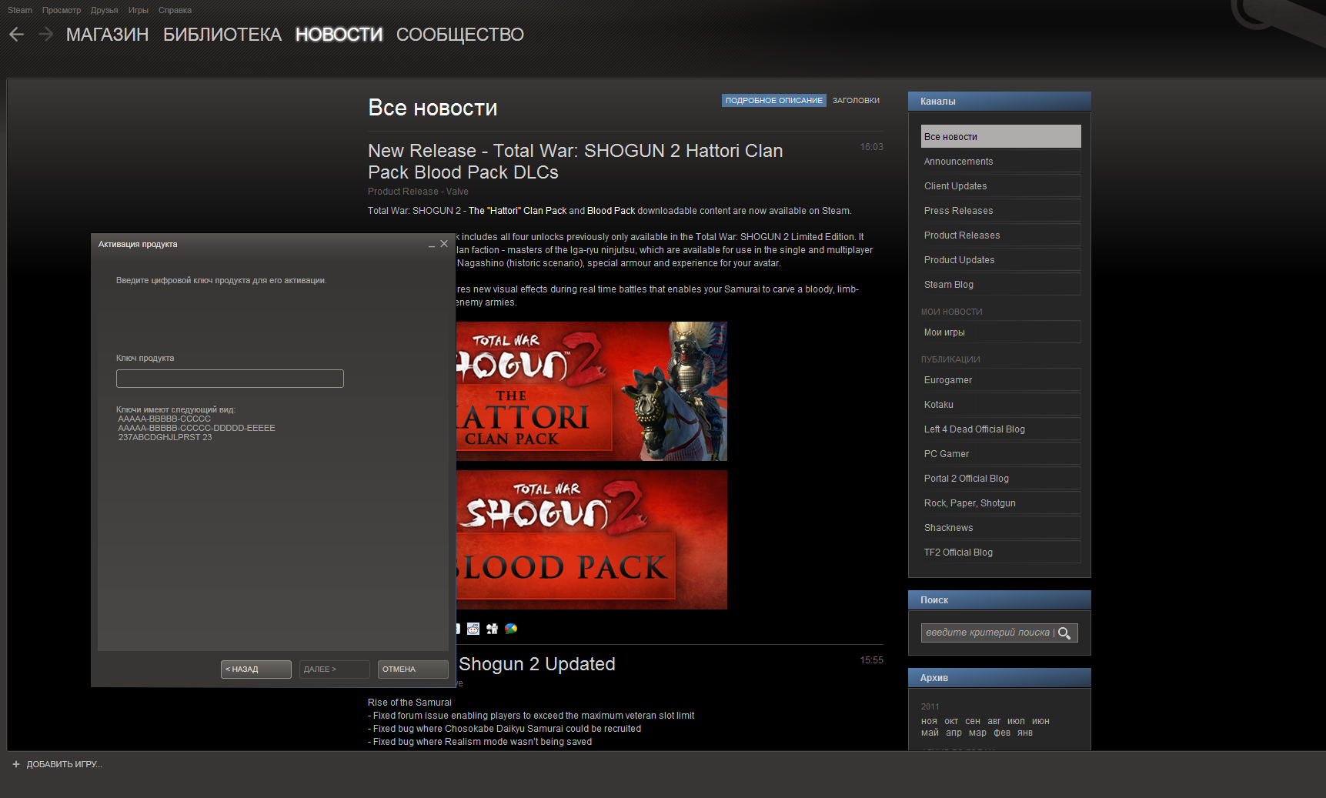
Task: Click the ОТМЕНА button
Action: coord(413,669)
